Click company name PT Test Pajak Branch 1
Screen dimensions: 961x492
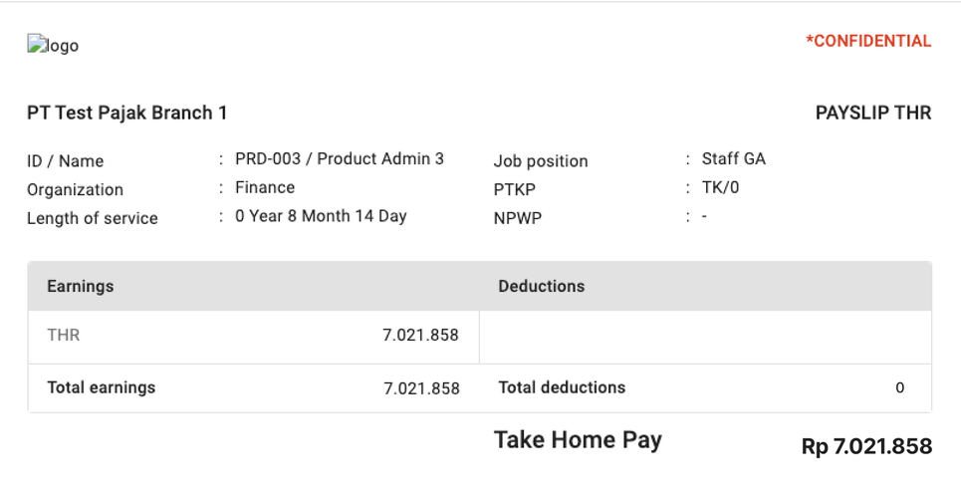[x=126, y=113]
